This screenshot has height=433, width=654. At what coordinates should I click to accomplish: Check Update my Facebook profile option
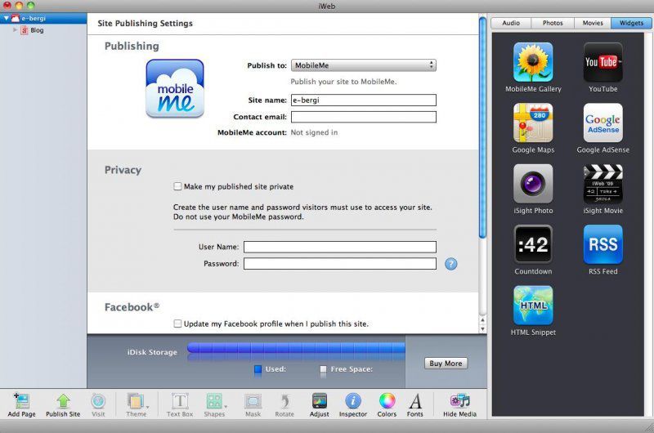click(x=178, y=324)
